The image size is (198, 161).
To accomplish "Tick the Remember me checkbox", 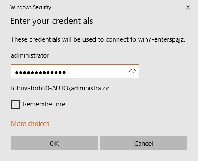I will [x=15, y=104].
